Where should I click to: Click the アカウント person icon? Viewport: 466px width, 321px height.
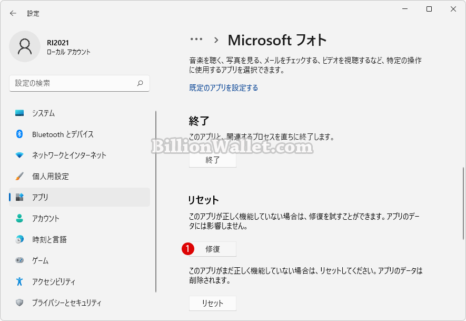pos(19,218)
